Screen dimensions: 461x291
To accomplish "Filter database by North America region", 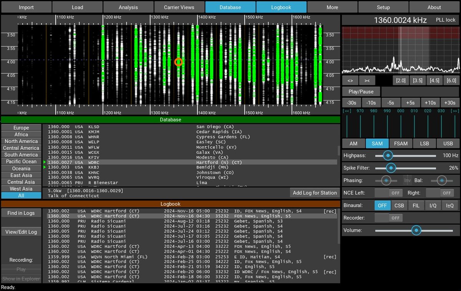I will [x=21, y=141].
